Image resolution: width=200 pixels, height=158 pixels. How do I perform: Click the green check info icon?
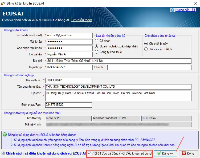(x=5, y=134)
